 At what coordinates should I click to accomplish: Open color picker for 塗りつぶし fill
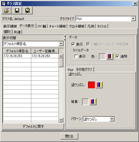pyautogui.click(x=99, y=85)
